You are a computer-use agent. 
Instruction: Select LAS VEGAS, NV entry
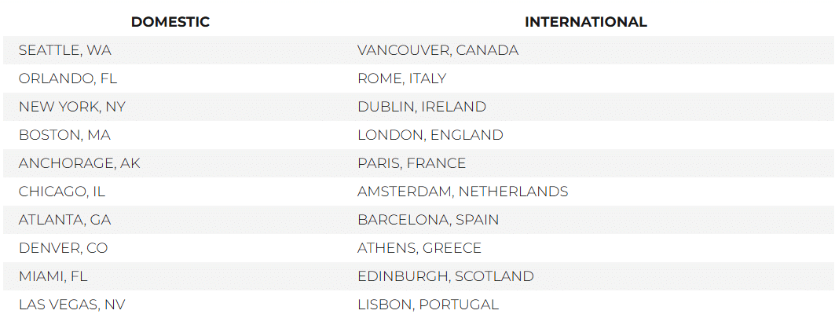[x=72, y=305]
